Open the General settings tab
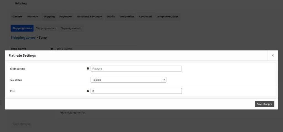The image size is (283, 132). [17, 17]
